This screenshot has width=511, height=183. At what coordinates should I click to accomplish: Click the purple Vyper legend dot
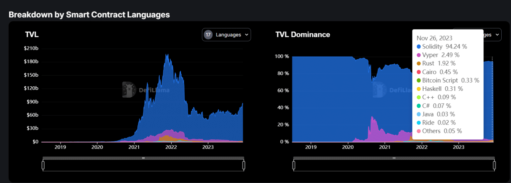(419, 55)
